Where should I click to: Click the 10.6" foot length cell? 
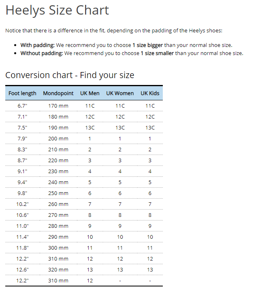22,215
